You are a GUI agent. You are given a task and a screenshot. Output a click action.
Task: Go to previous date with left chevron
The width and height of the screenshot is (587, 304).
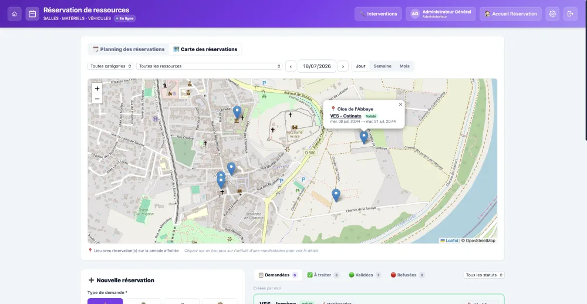click(291, 66)
